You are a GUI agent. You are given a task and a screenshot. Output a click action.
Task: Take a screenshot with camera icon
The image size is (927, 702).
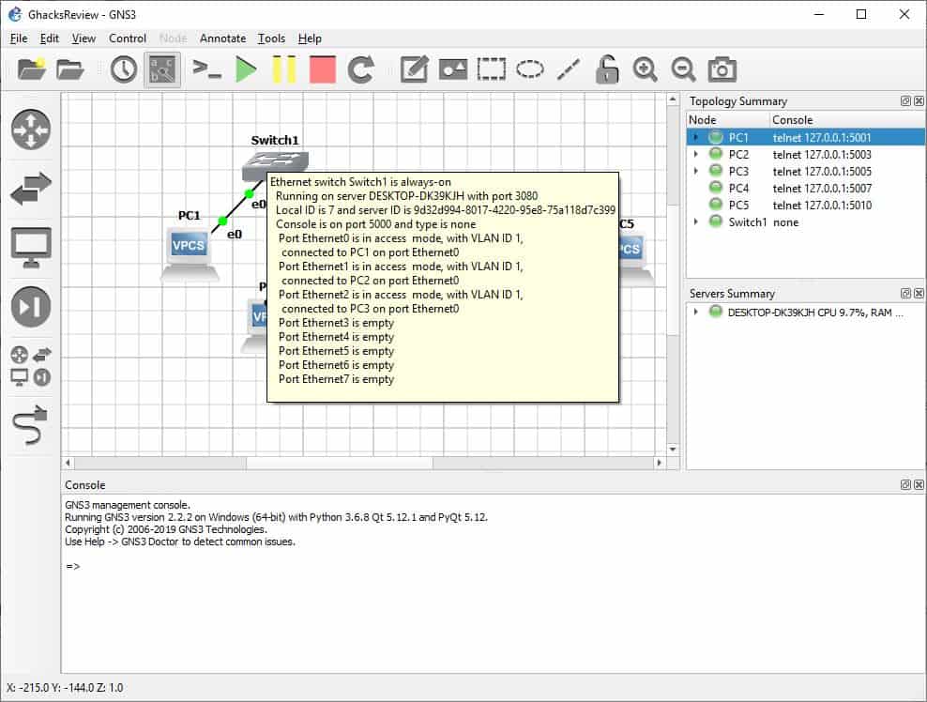(722, 69)
